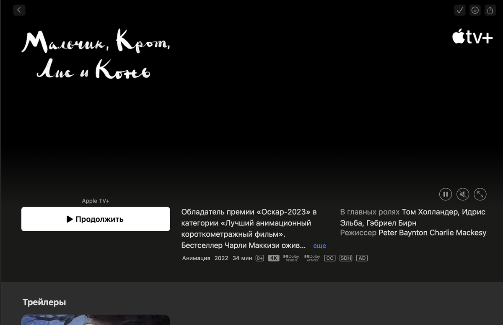Click the 2022 release year

click(221, 258)
